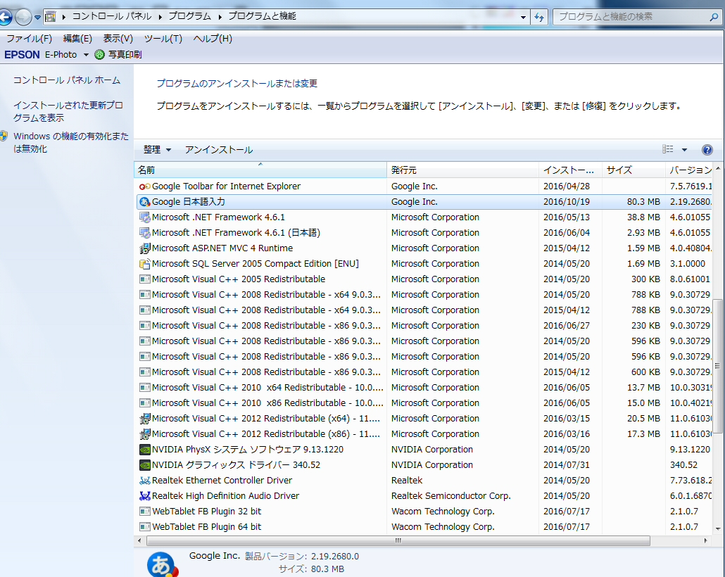Click the EPSON 写真印刷 printer icon
The height and width of the screenshot is (577, 725).
(x=99, y=55)
